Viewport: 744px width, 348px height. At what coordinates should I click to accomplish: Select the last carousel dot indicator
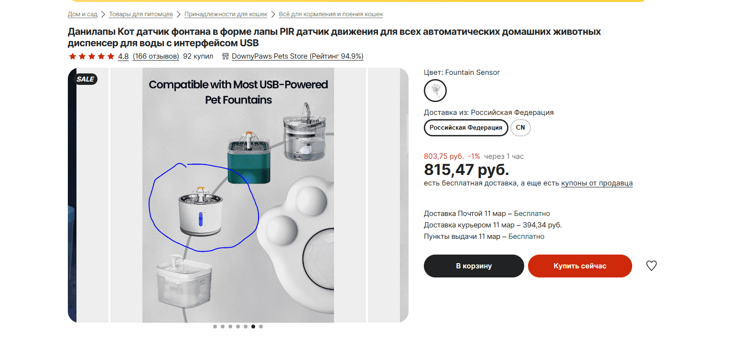pyautogui.click(x=261, y=327)
